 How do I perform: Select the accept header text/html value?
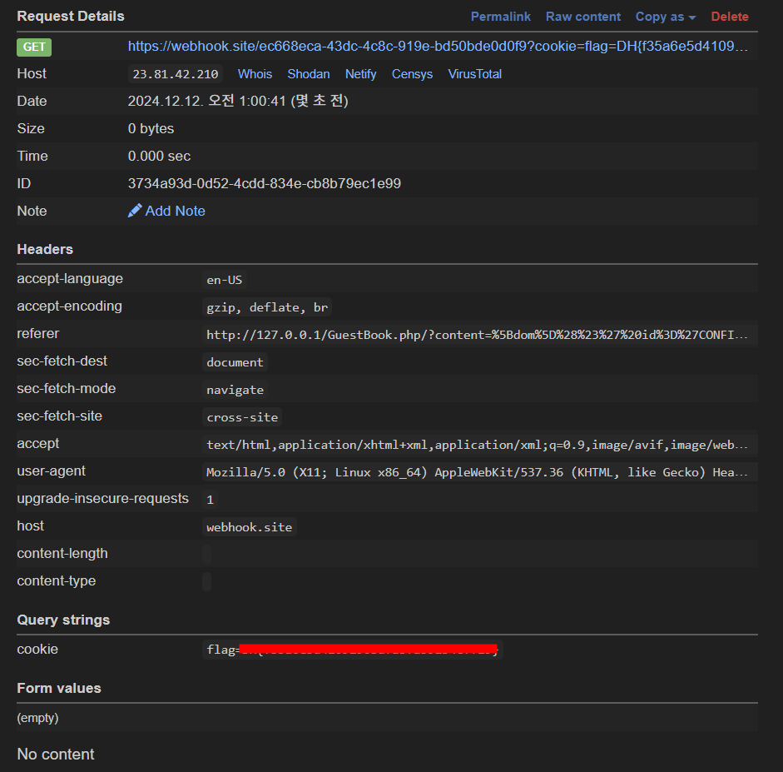[x=477, y=445]
